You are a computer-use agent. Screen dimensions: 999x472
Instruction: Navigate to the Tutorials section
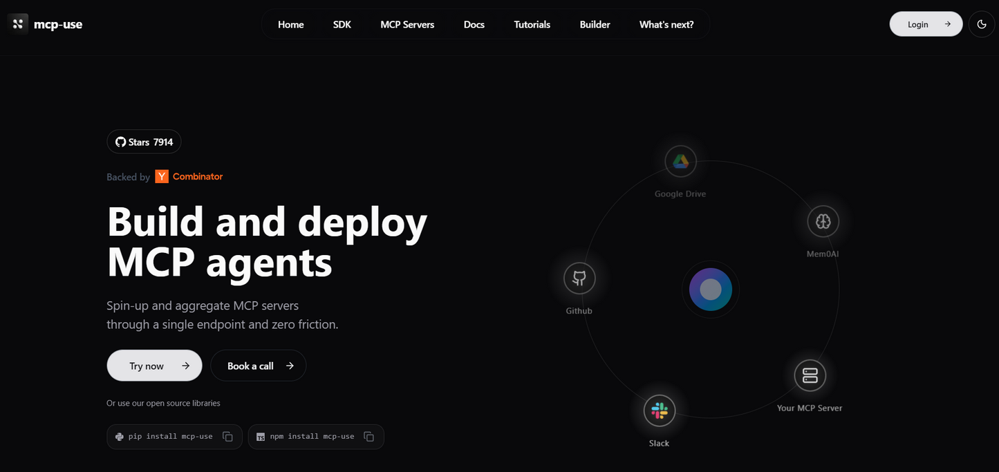coord(532,24)
